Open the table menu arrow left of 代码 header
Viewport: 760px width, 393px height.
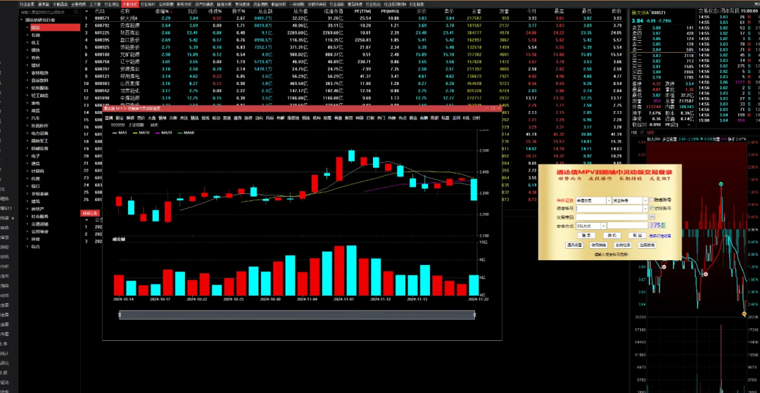pos(87,11)
